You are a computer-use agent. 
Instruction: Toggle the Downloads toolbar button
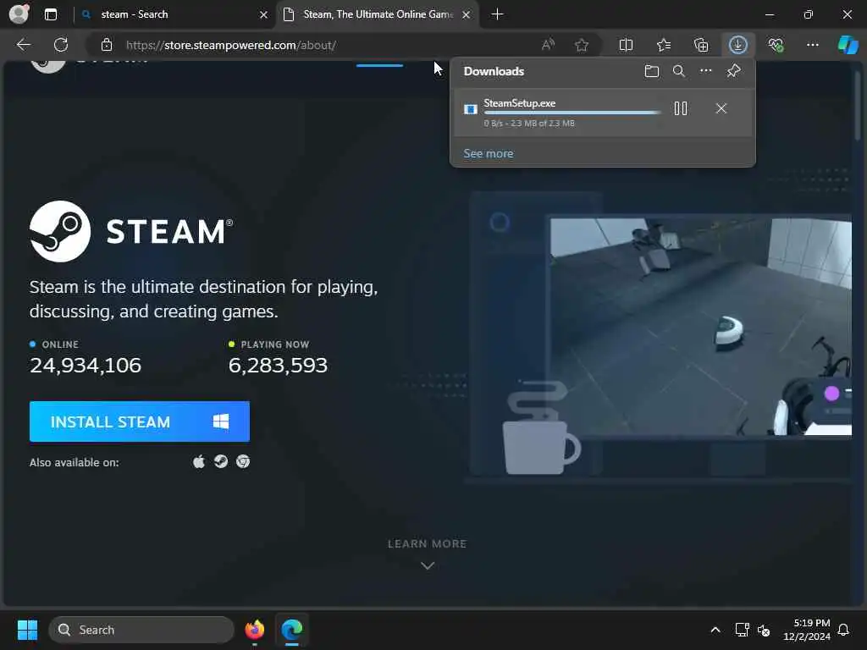tap(738, 46)
